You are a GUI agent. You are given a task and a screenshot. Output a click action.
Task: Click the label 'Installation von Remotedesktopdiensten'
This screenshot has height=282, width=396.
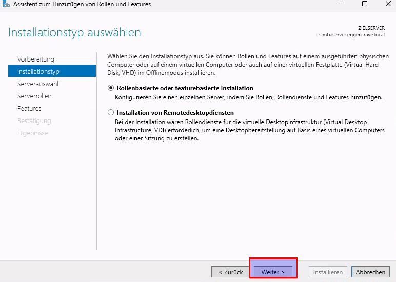pyautogui.click(x=175, y=112)
